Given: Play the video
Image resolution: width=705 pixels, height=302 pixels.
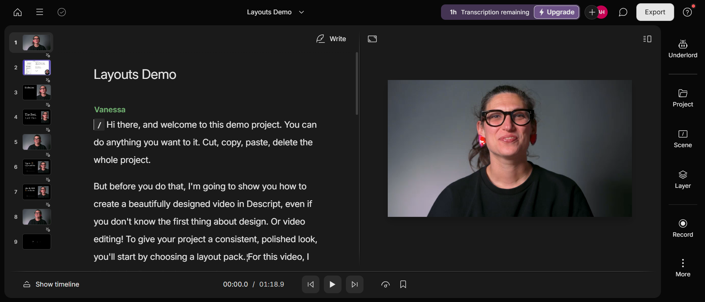Looking at the screenshot, I should point(333,284).
